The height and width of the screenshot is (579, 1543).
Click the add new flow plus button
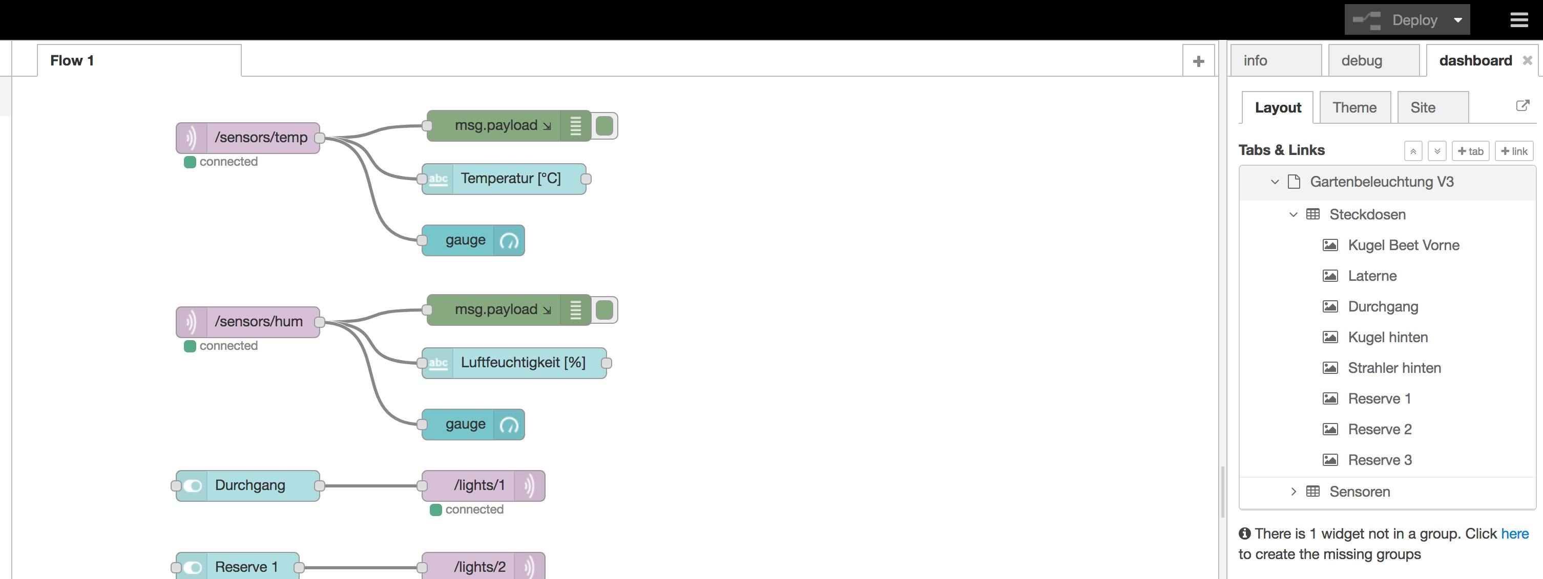(x=1198, y=61)
